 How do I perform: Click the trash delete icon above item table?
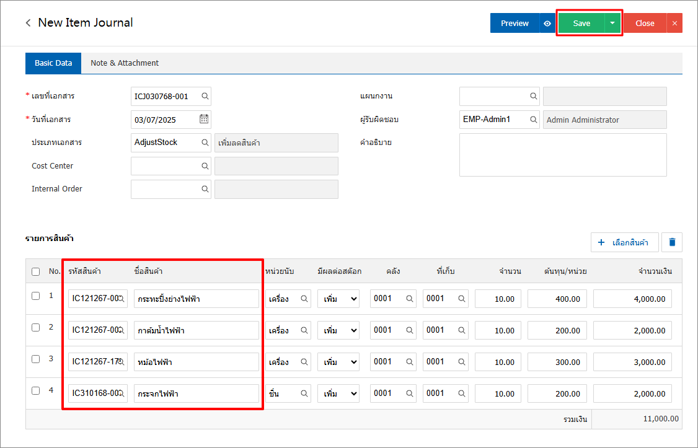click(x=672, y=242)
